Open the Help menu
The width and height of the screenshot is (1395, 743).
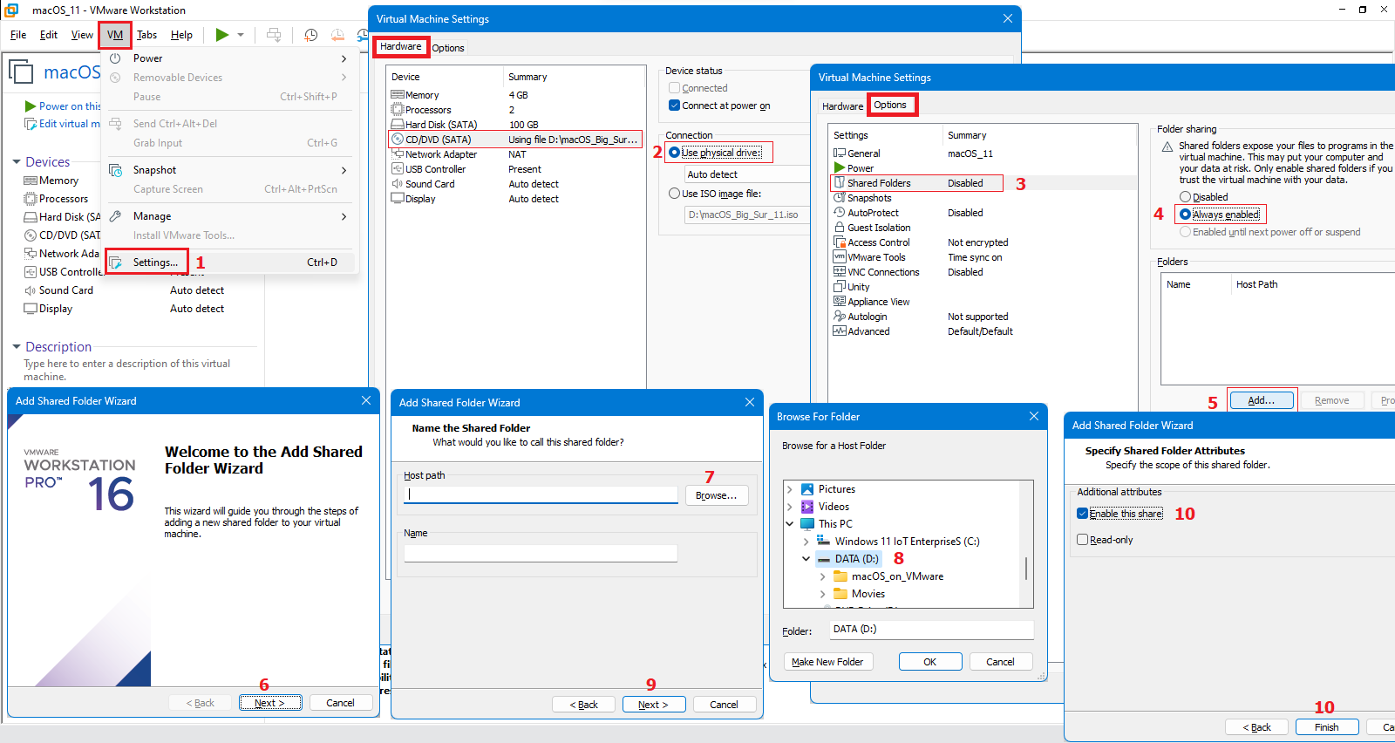click(181, 35)
